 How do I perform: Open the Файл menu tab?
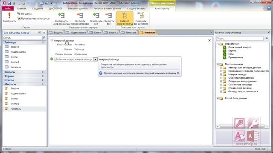click(x=8, y=8)
